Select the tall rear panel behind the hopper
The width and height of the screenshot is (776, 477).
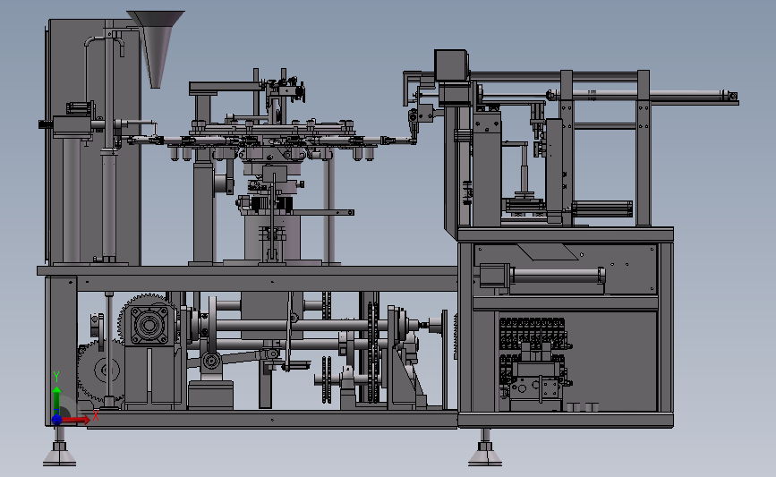point(94,142)
